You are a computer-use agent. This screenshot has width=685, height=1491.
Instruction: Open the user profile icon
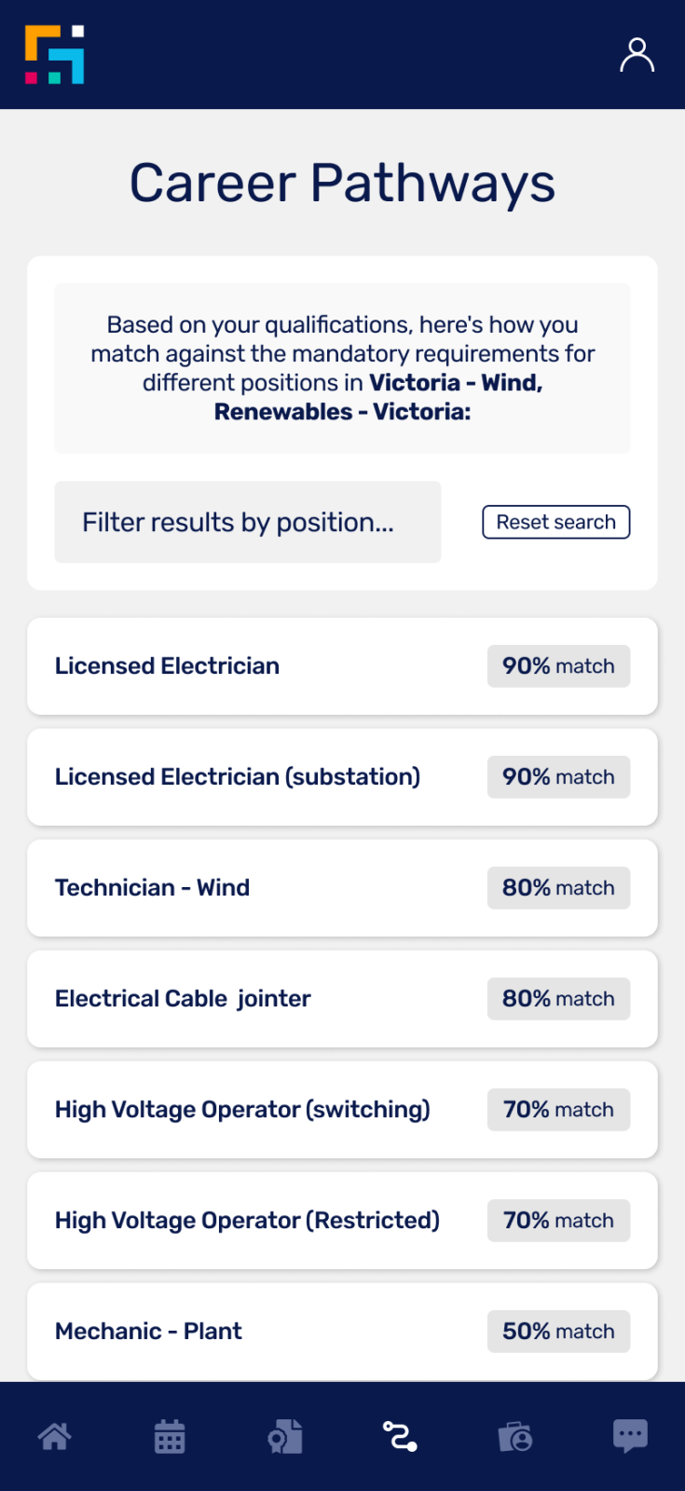click(637, 55)
